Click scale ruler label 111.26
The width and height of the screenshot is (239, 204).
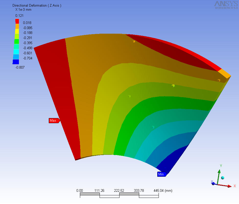coord(99,190)
